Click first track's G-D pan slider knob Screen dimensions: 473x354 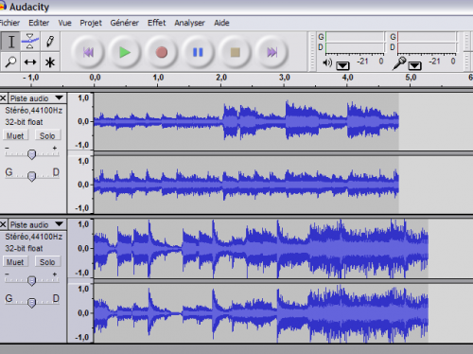[x=31, y=176]
